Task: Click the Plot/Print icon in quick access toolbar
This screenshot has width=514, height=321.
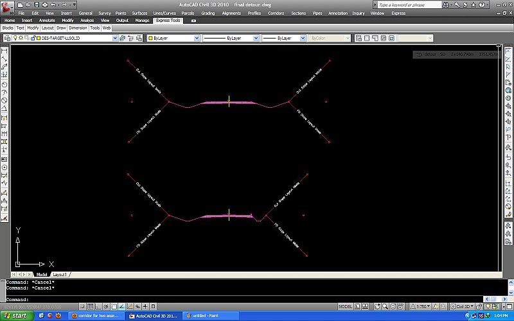Action: [x=45, y=4]
